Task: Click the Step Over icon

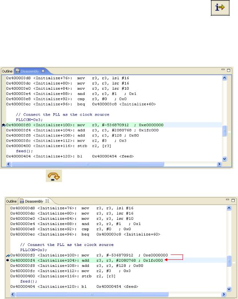Action: pos(54,176)
